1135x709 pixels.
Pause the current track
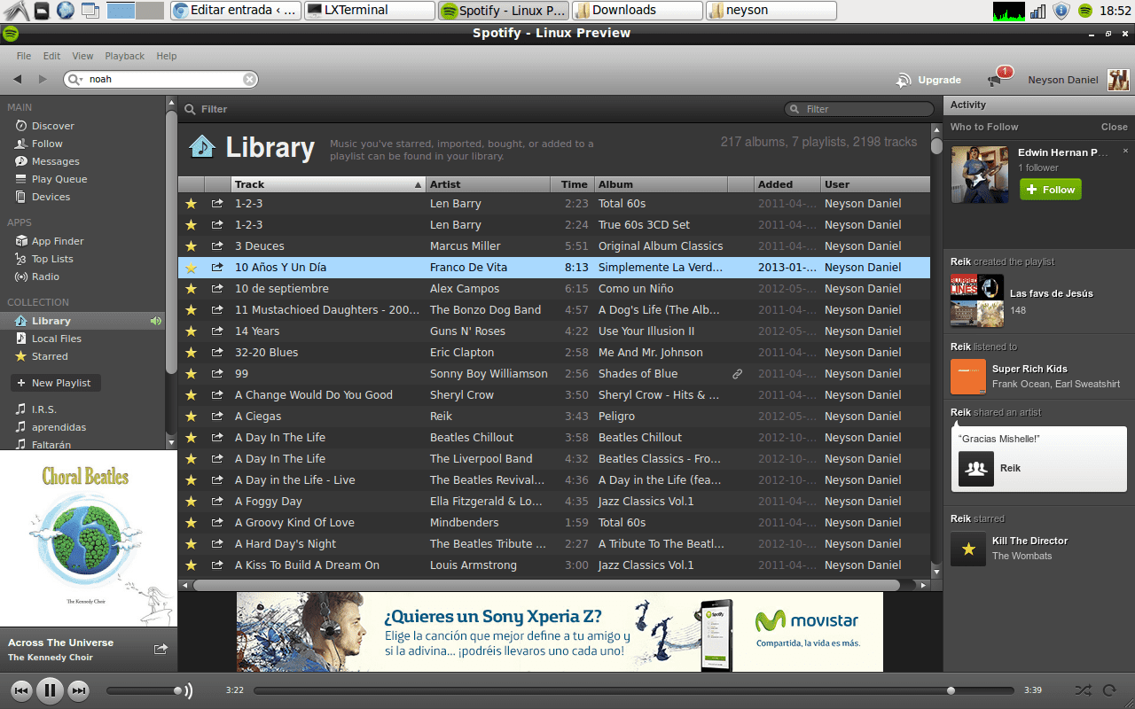(x=50, y=690)
